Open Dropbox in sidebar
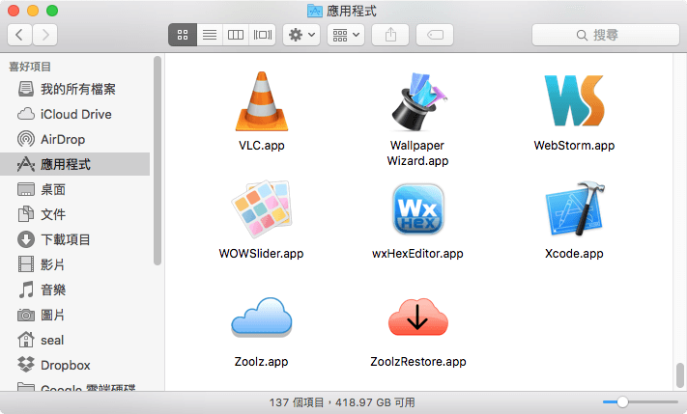This screenshot has width=687, height=414. (x=75, y=365)
